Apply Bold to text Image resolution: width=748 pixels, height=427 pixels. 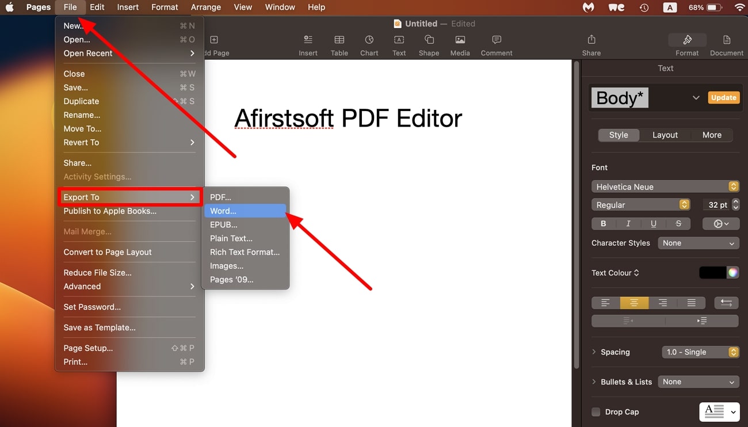[x=603, y=223]
